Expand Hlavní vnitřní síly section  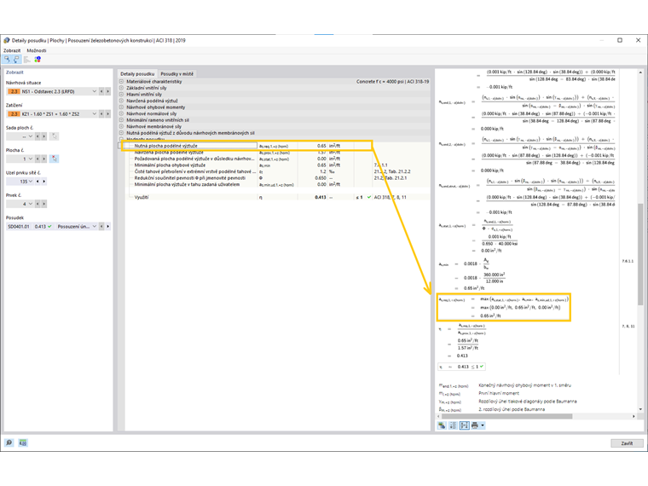pos(121,95)
